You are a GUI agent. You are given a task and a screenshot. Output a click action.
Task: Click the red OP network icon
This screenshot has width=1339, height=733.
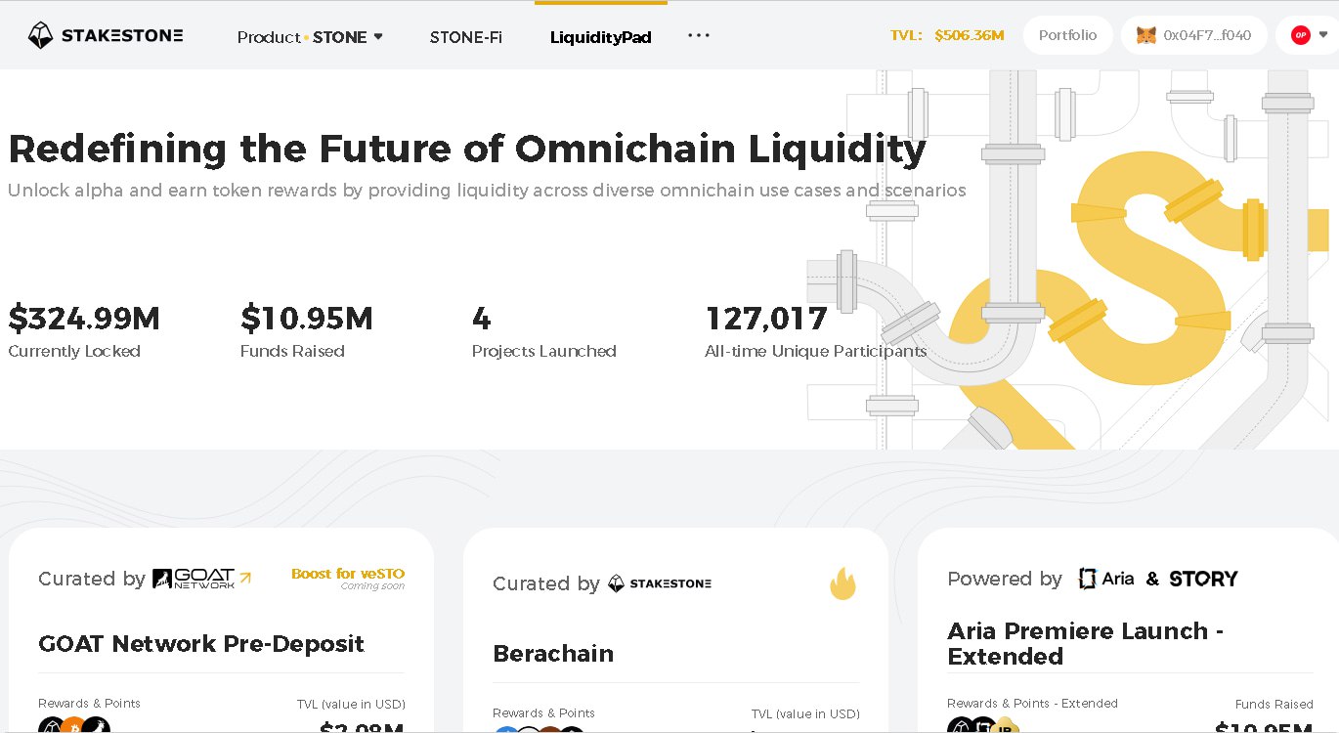(x=1300, y=35)
